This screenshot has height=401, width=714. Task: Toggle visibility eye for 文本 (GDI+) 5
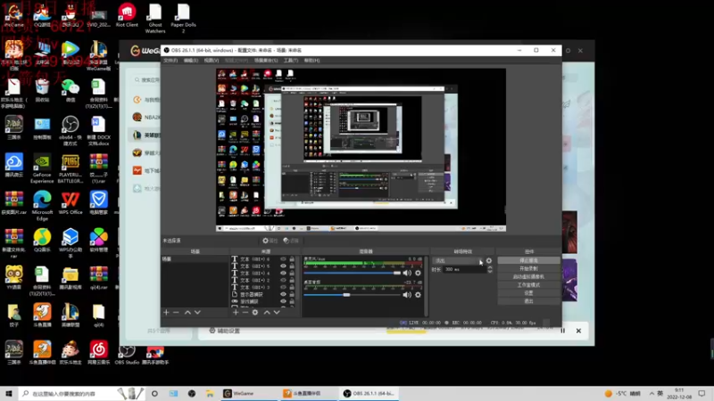[283, 266]
